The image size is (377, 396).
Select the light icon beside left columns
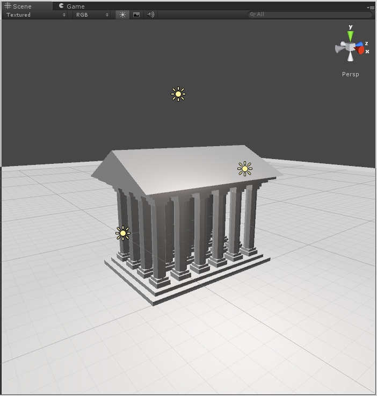pyautogui.click(x=123, y=233)
